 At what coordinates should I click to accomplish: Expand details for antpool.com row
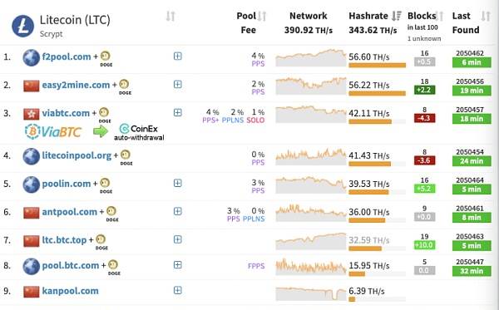click(178, 211)
